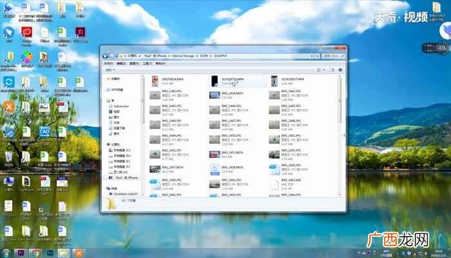451x258 pixels.
Task: Click the file list scroll-down arrow
Action: pyautogui.click(x=340, y=195)
